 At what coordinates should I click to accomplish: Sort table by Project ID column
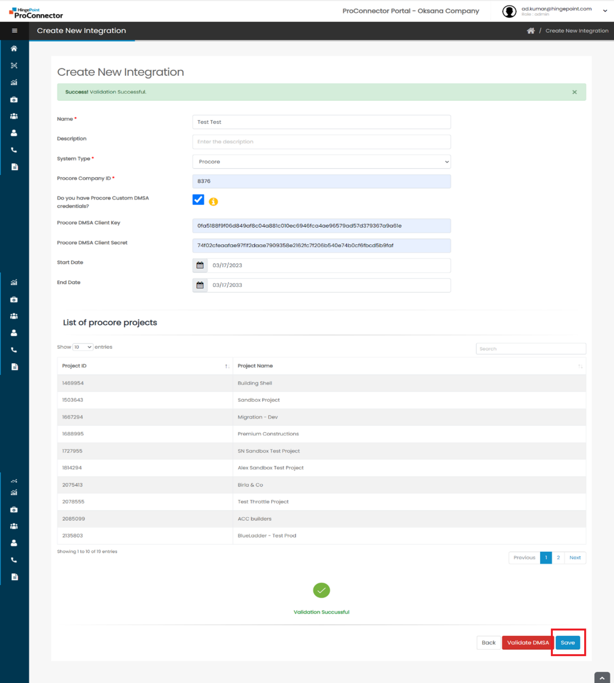145,366
